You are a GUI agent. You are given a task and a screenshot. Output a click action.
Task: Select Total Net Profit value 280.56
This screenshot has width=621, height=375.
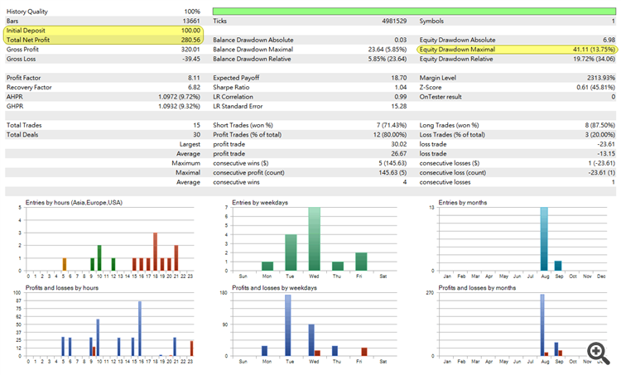click(191, 40)
